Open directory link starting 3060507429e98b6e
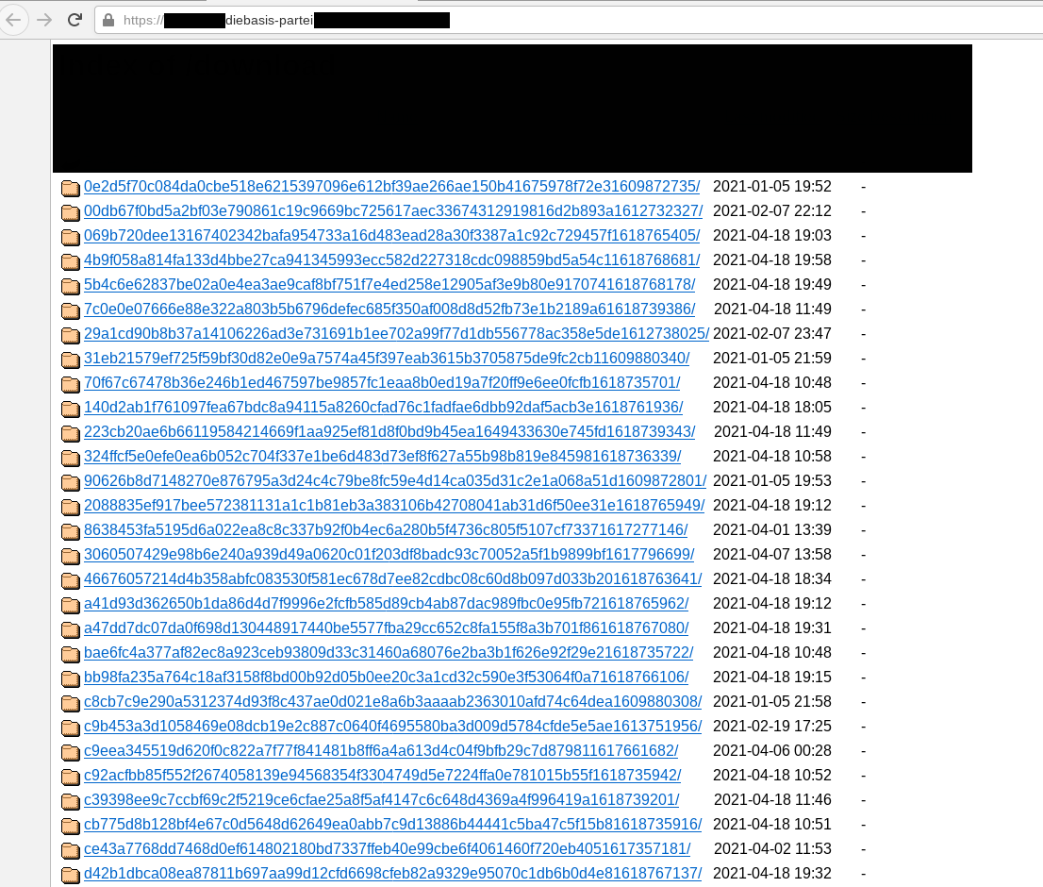Viewport: 1043px width, 887px height. (x=389, y=554)
